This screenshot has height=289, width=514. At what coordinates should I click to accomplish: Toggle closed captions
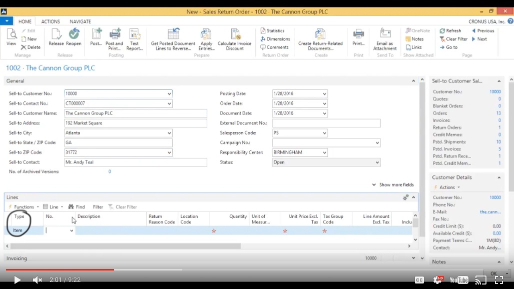[419, 280]
